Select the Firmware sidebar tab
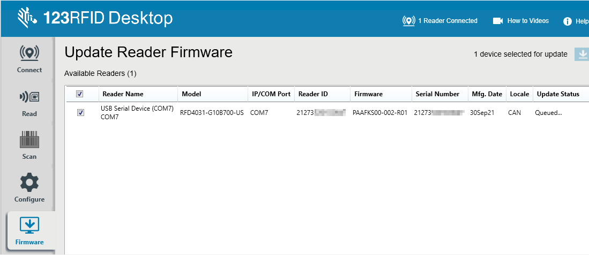Viewport: 589px width, 255px height. click(x=29, y=231)
